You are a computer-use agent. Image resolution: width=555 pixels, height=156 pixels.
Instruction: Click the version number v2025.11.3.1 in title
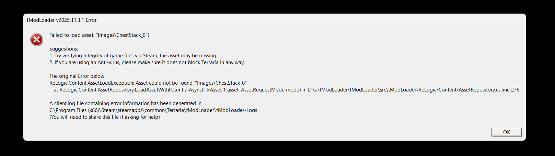click(x=70, y=20)
